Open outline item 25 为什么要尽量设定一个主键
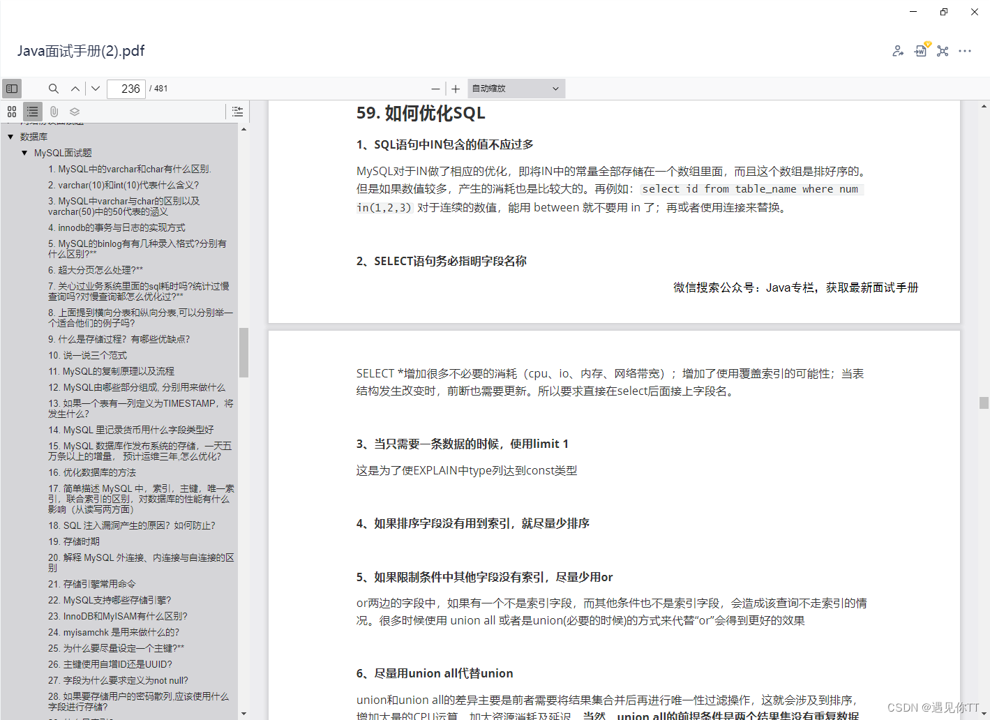 (x=117, y=648)
